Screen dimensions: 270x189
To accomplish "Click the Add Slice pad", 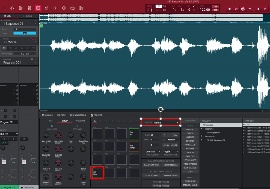I will [x=97, y=173].
